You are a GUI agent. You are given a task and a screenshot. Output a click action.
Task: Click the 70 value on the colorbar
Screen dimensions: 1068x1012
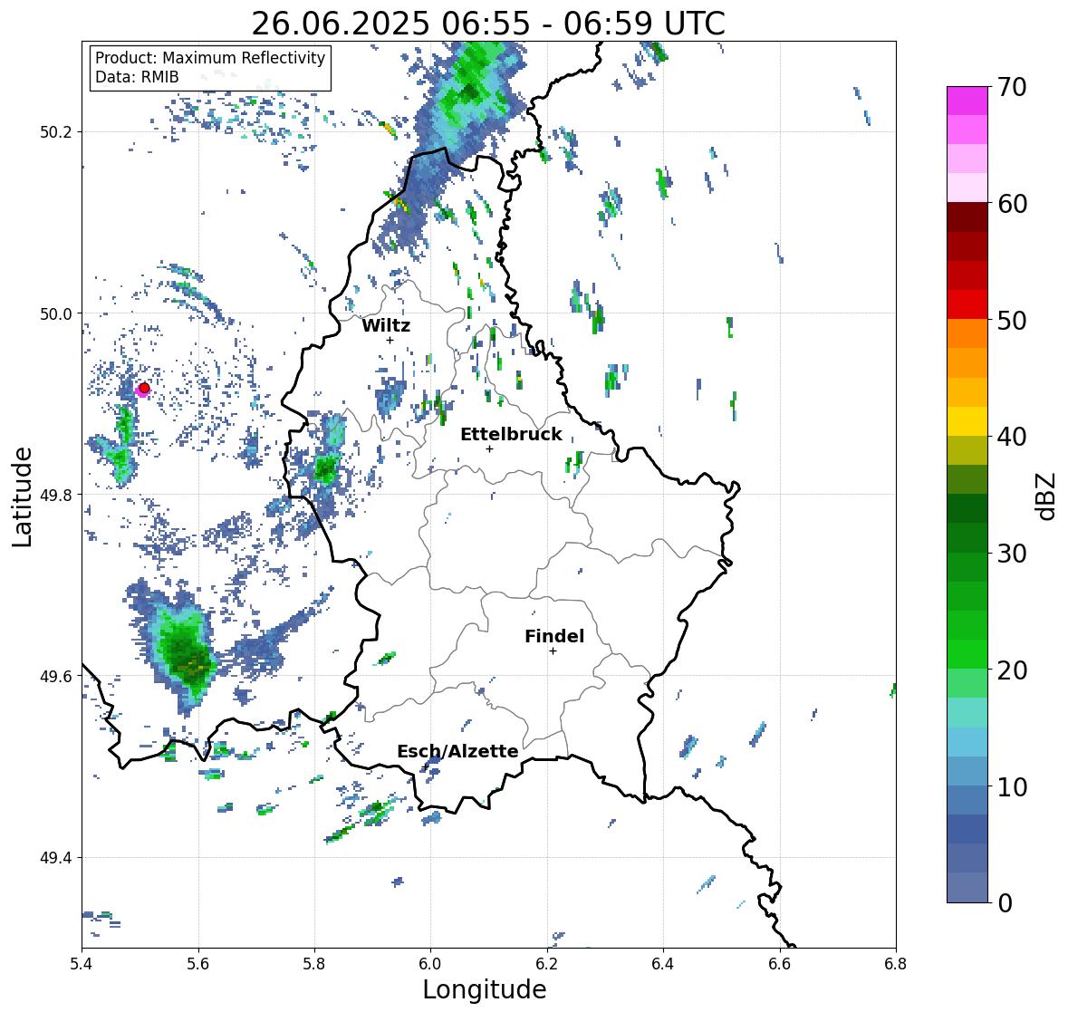(x=1012, y=87)
